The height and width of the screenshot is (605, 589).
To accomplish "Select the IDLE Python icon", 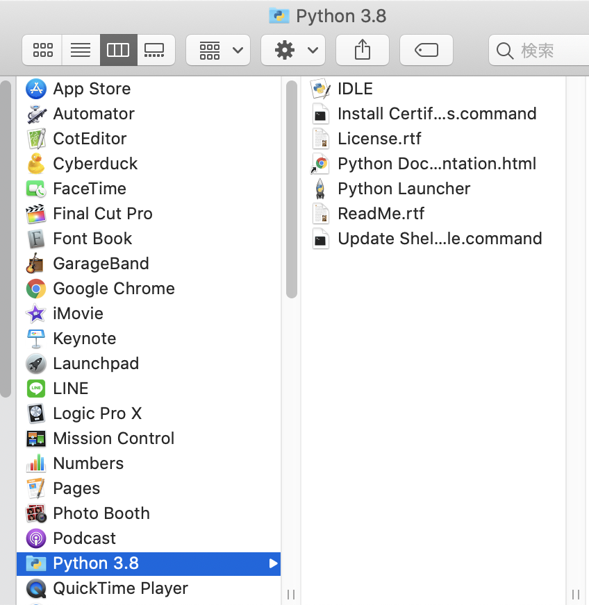I will pos(321,89).
